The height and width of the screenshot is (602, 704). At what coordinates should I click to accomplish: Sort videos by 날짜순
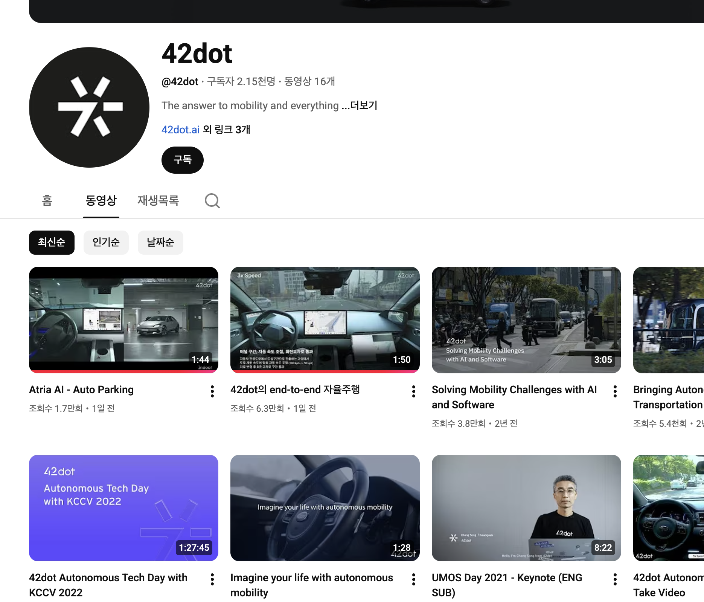tap(160, 242)
